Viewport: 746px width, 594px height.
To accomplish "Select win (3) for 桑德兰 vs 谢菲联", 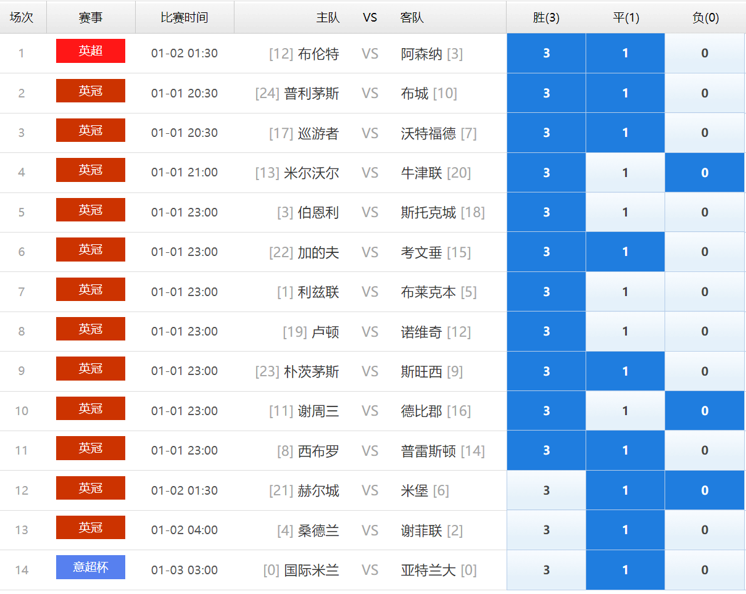I will [546, 530].
